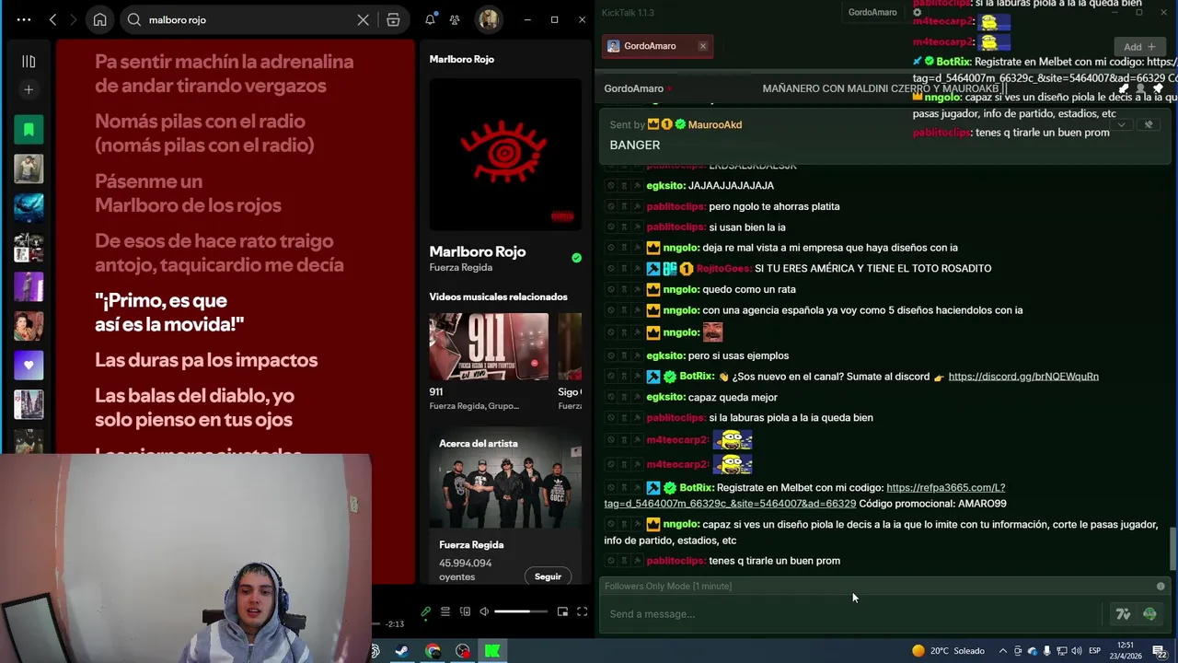Unpin the BANGER pinned message
The image size is (1178, 663).
(1148, 124)
